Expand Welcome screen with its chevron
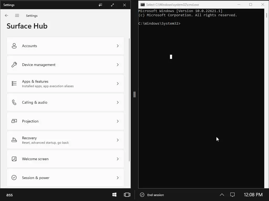Image resolution: width=269 pixels, height=201 pixels. click(118, 159)
